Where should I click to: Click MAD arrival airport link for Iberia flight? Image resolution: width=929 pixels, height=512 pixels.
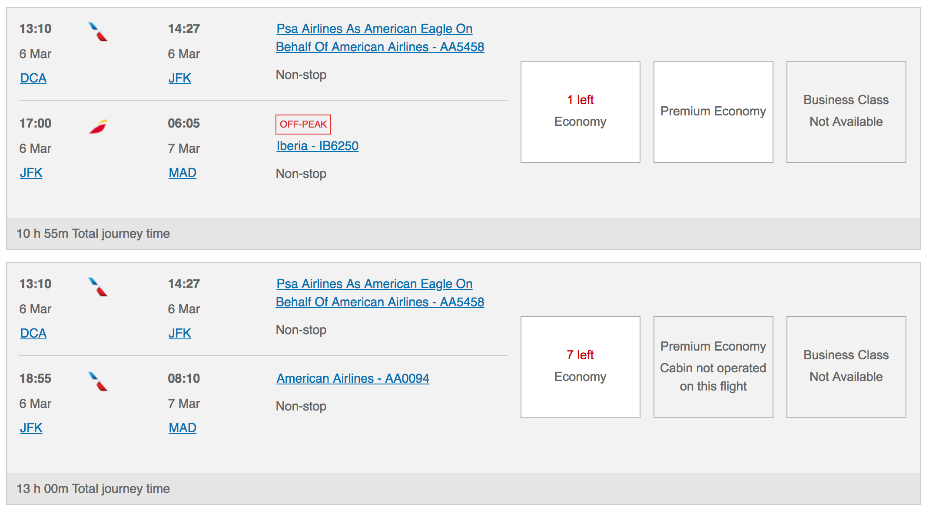[x=182, y=173]
